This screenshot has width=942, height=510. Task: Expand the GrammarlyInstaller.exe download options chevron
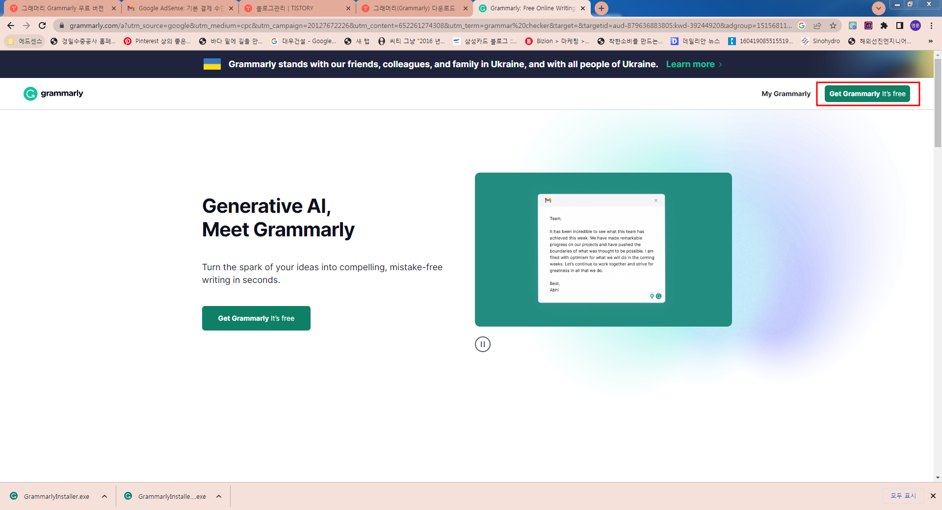(104, 496)
